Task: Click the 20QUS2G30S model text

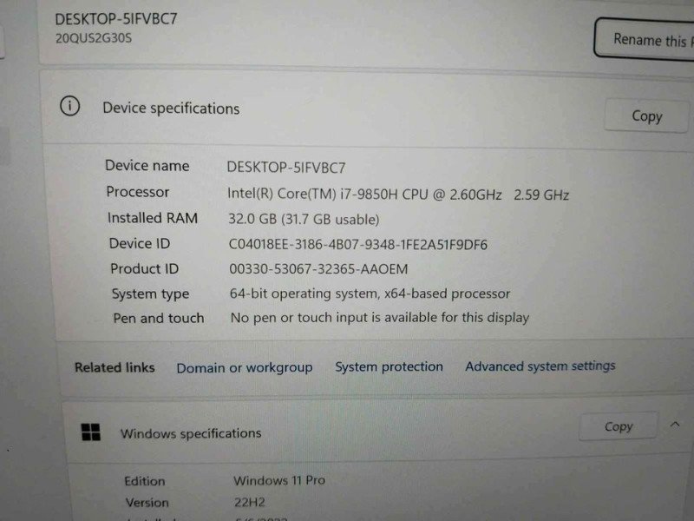Action: 94,38
